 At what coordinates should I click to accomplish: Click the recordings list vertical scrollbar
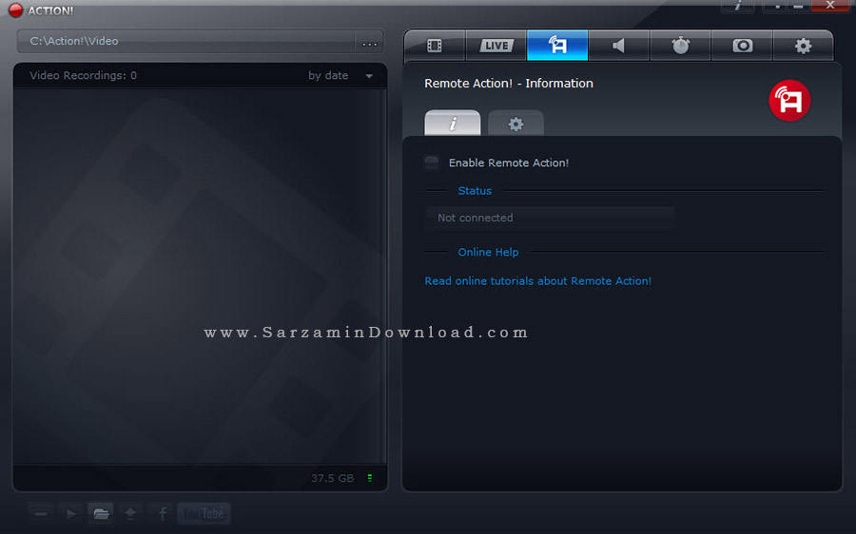[x=384, y=276]
